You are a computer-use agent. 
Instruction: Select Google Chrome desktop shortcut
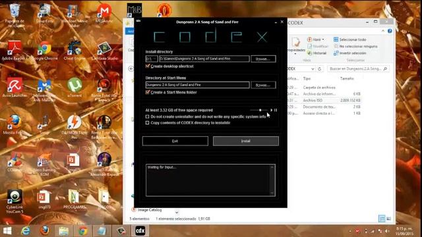pos(44,51)
